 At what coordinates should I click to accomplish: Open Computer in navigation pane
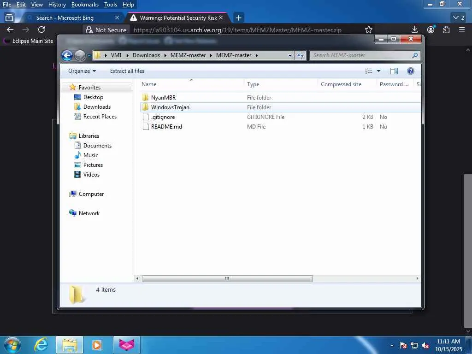(x=91, y=194)
